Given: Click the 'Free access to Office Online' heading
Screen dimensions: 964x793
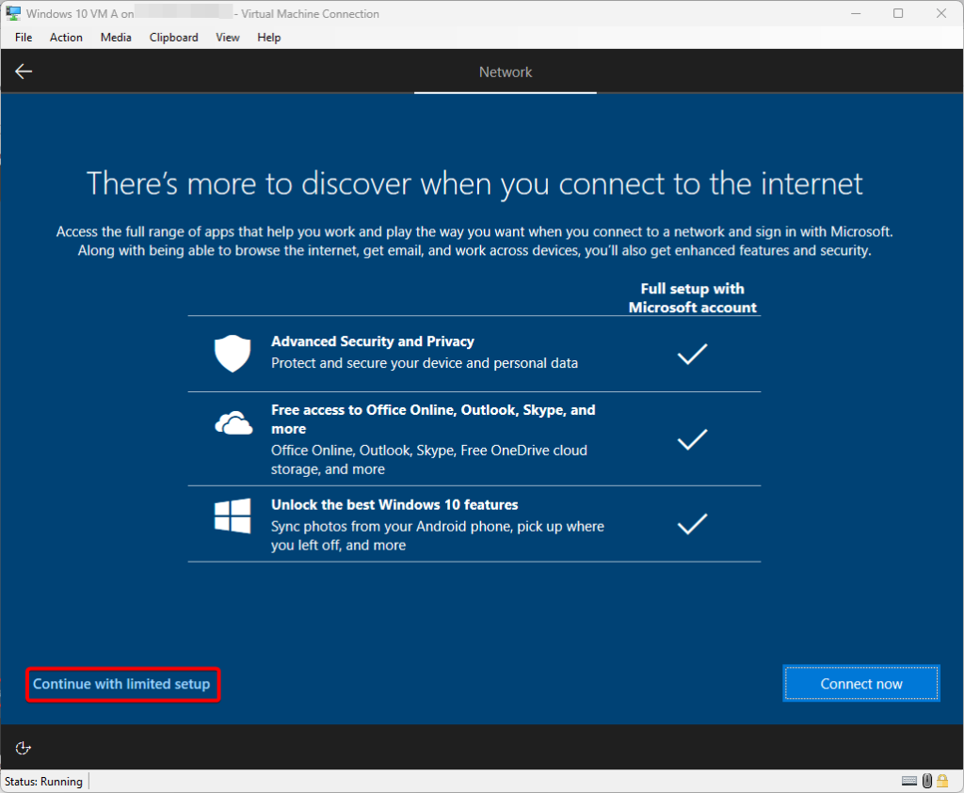Looking at the screenshot, I should point(433,419).
